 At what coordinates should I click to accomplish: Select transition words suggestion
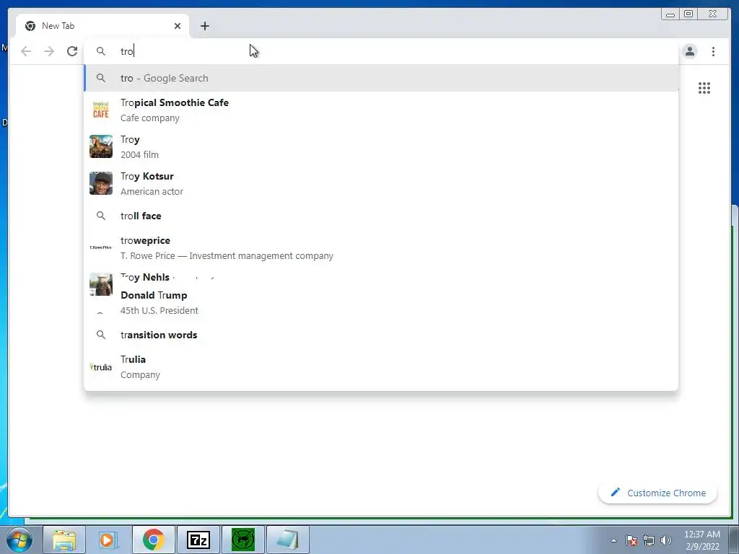pos(381,335)
